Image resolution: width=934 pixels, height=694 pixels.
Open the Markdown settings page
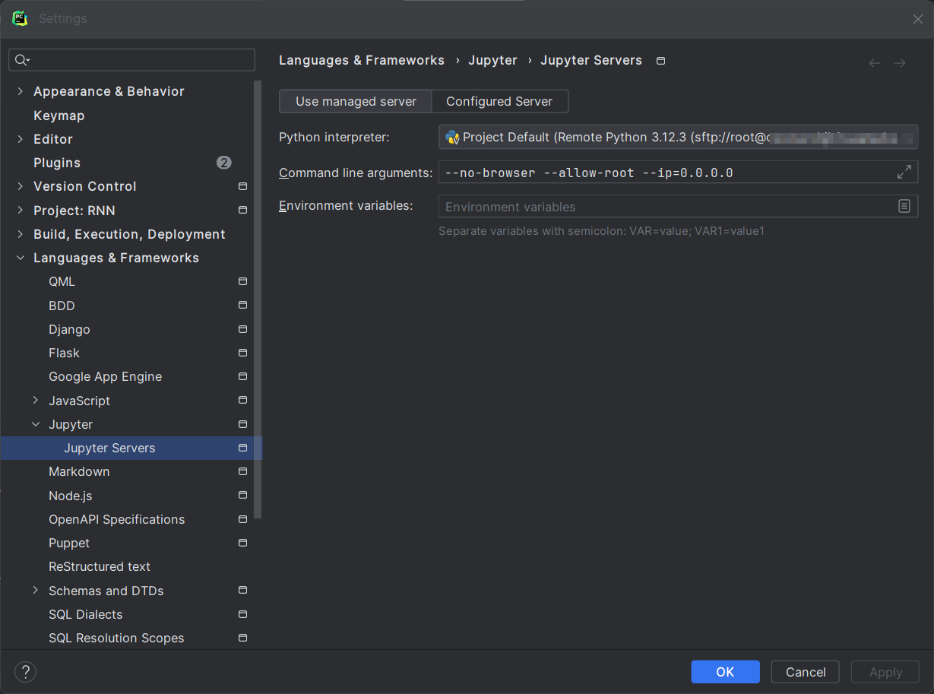(x=79, y=471)
